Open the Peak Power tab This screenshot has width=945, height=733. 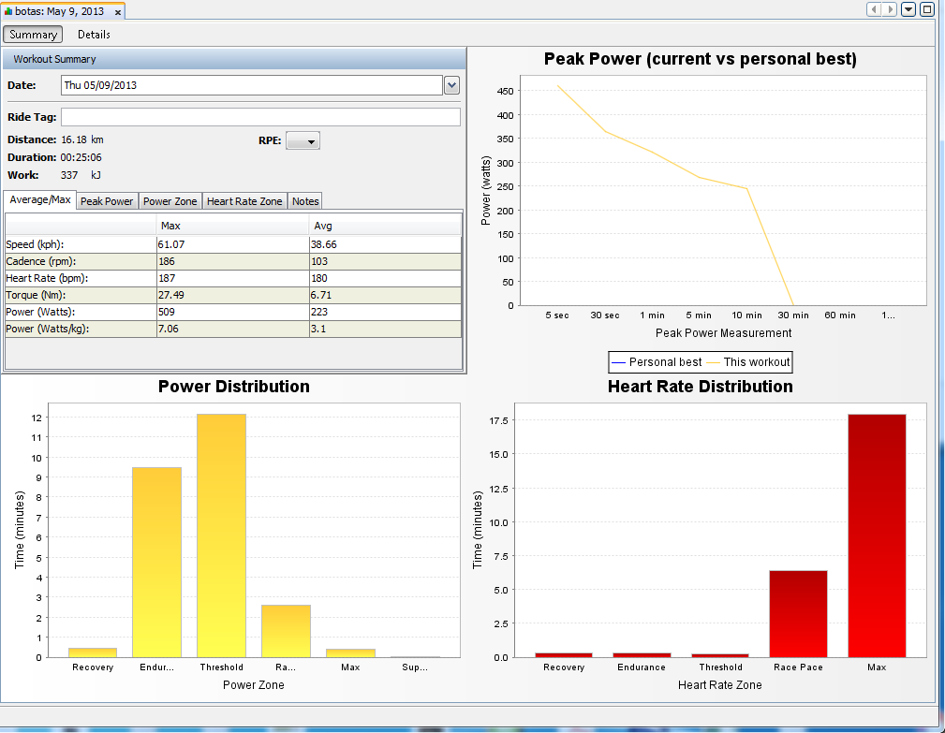coord(107,201)
